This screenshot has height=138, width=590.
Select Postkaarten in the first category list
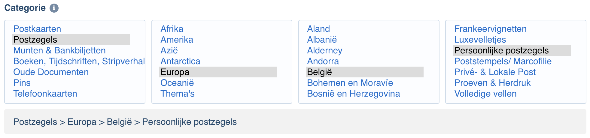[37, 29]
